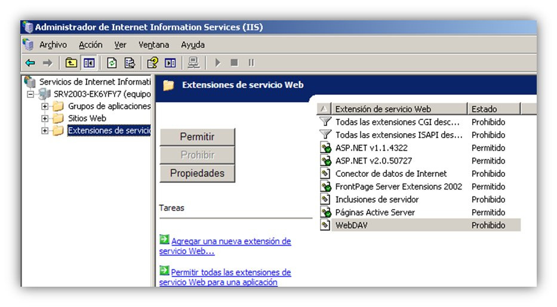
Task: Click the Start service play icon
Action: coord(218,63)
